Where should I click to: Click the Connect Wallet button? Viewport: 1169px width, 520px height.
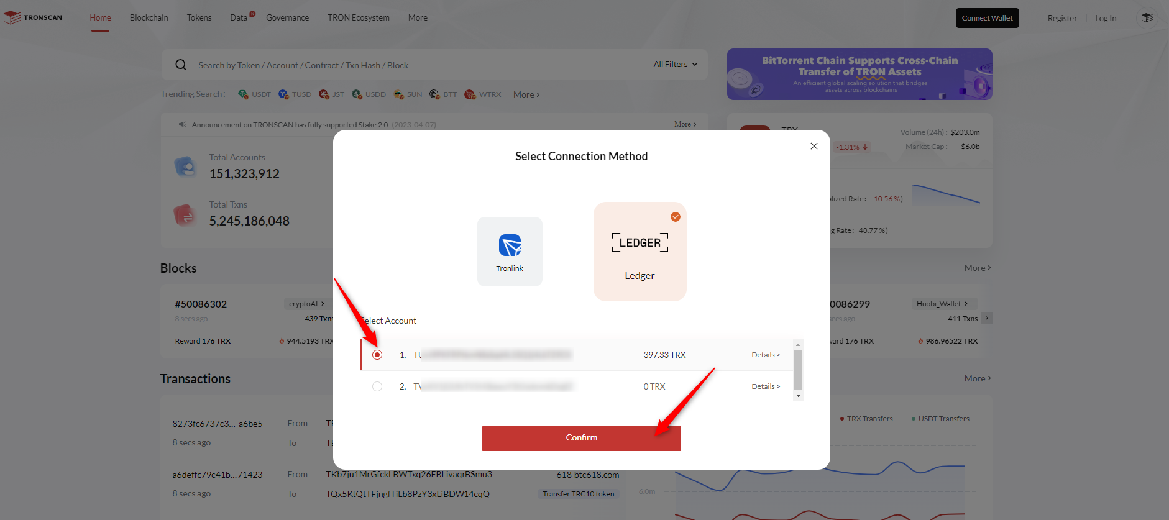pos(987,18)
